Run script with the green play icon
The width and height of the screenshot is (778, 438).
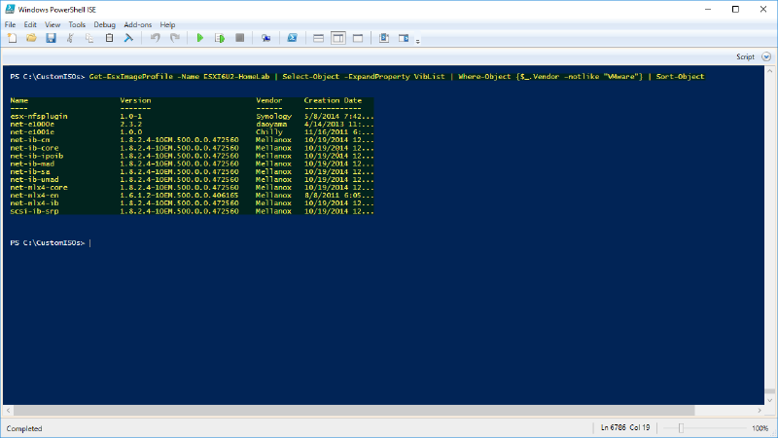pos(200,38)
